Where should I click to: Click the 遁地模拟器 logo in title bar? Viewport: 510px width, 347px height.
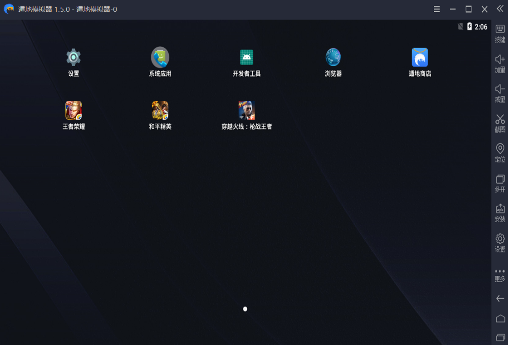9,9
